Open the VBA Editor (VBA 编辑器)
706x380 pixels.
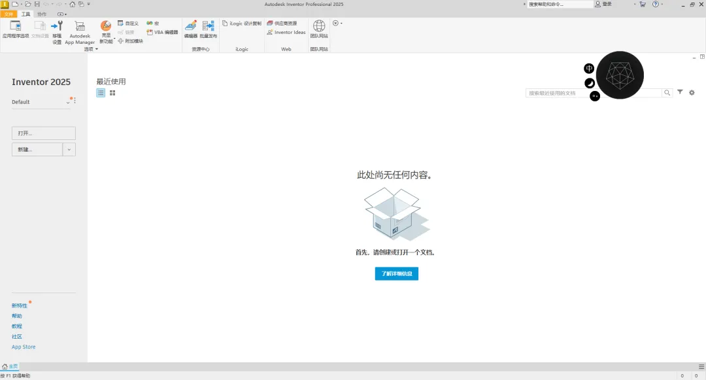click(x=162, y=33)
